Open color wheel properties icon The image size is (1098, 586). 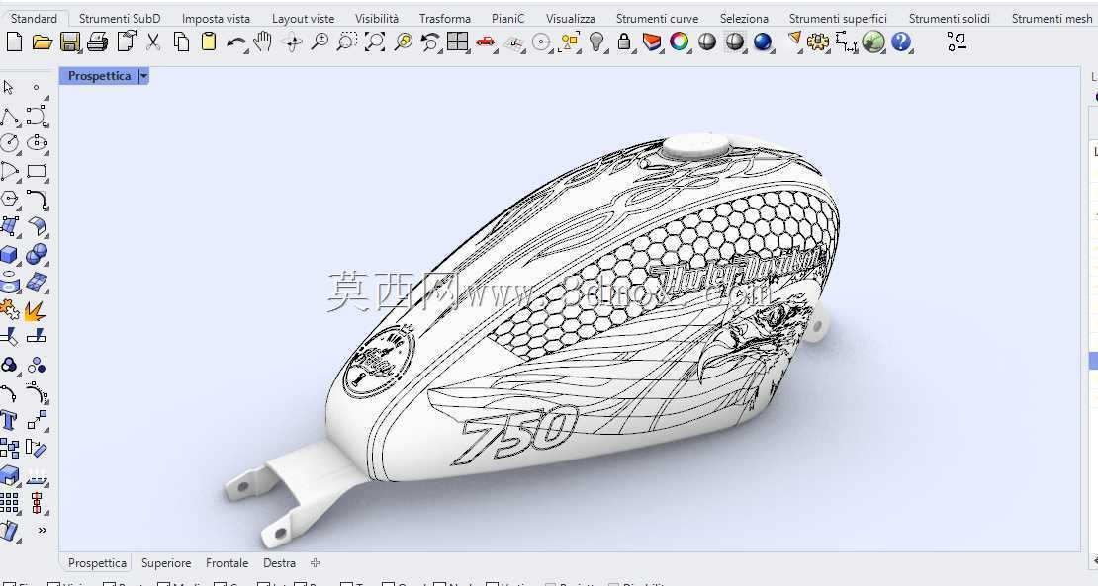679,42
